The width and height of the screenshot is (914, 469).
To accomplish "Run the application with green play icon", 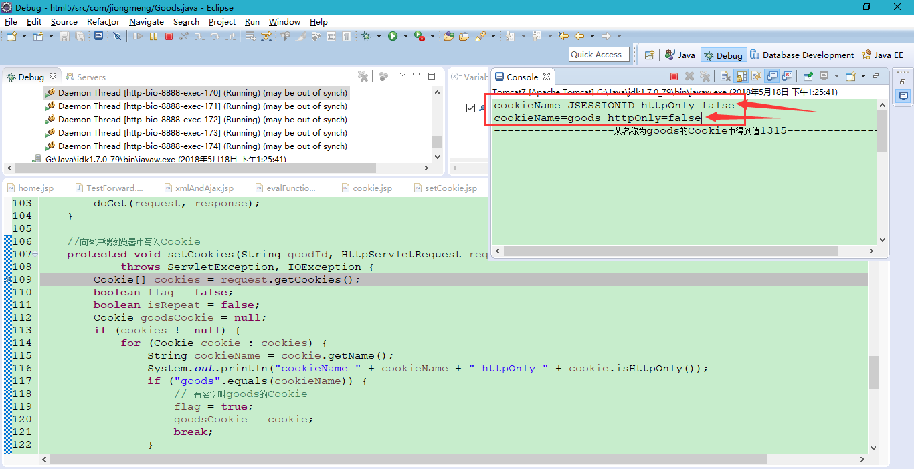I will click(393, 36).
